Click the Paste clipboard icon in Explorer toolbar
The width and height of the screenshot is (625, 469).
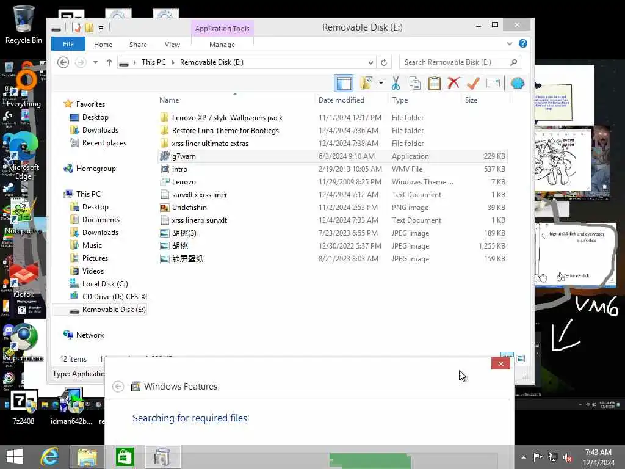pos(434,83)
